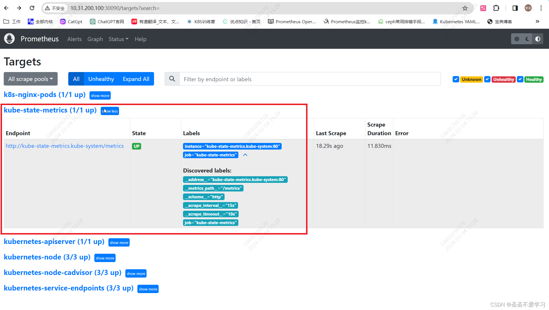Open the Kubernetes YAML bookmark
This screenshot has height=310, width=549.
pyautogui.click(x=456, y=22)
